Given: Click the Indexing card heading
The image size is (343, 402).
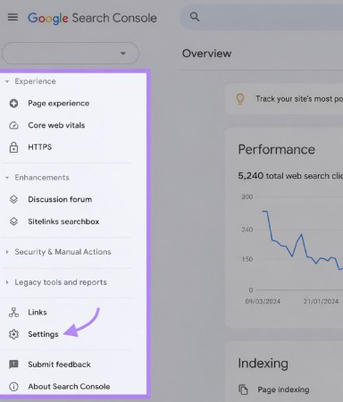Looking at the screenshot, I should [x=263, y=364].
